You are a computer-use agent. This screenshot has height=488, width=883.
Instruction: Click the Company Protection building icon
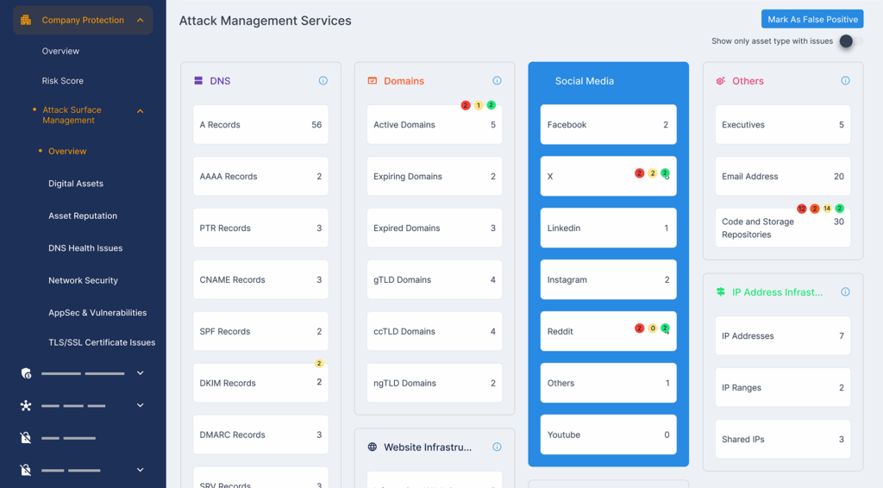[x=26, y=21]
